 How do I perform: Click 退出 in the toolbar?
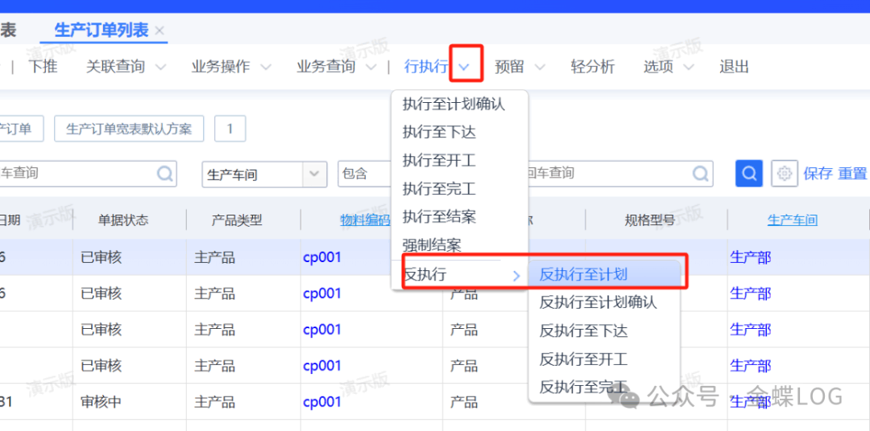(734, 67)
